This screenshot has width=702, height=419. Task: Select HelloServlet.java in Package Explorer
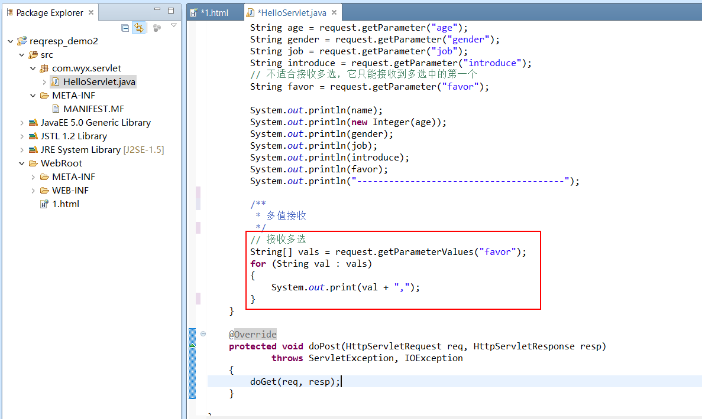(x=99, y=82)
